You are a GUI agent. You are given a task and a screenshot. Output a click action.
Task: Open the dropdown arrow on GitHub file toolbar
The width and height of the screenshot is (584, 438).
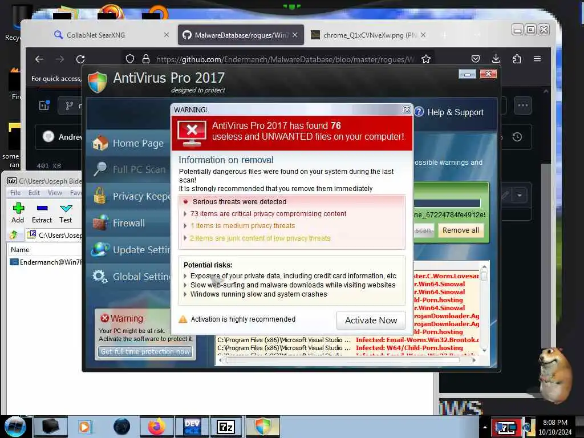point(519,195)
